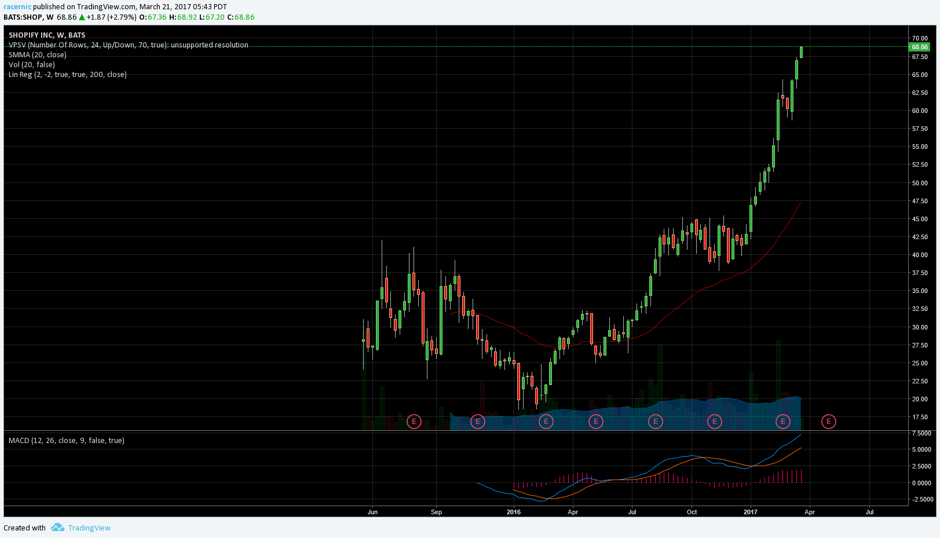940x538 pixels.
Task: Click the earnings marker just after 2016
Action: (x=546, y=422)
